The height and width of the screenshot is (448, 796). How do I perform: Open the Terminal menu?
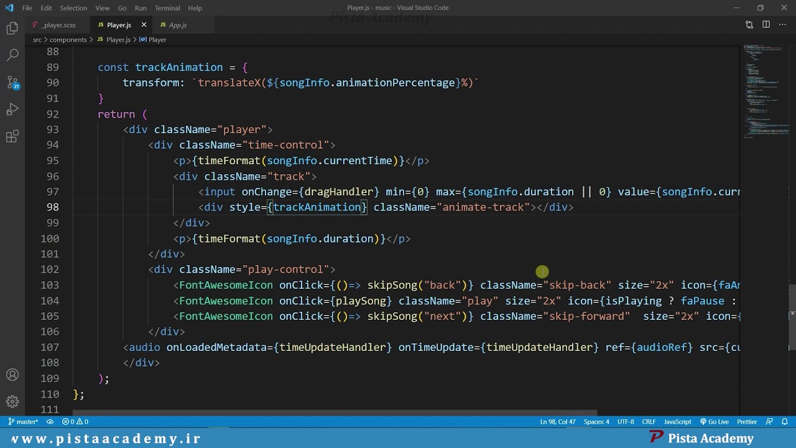pyautogui.click(x=167, y=8)
